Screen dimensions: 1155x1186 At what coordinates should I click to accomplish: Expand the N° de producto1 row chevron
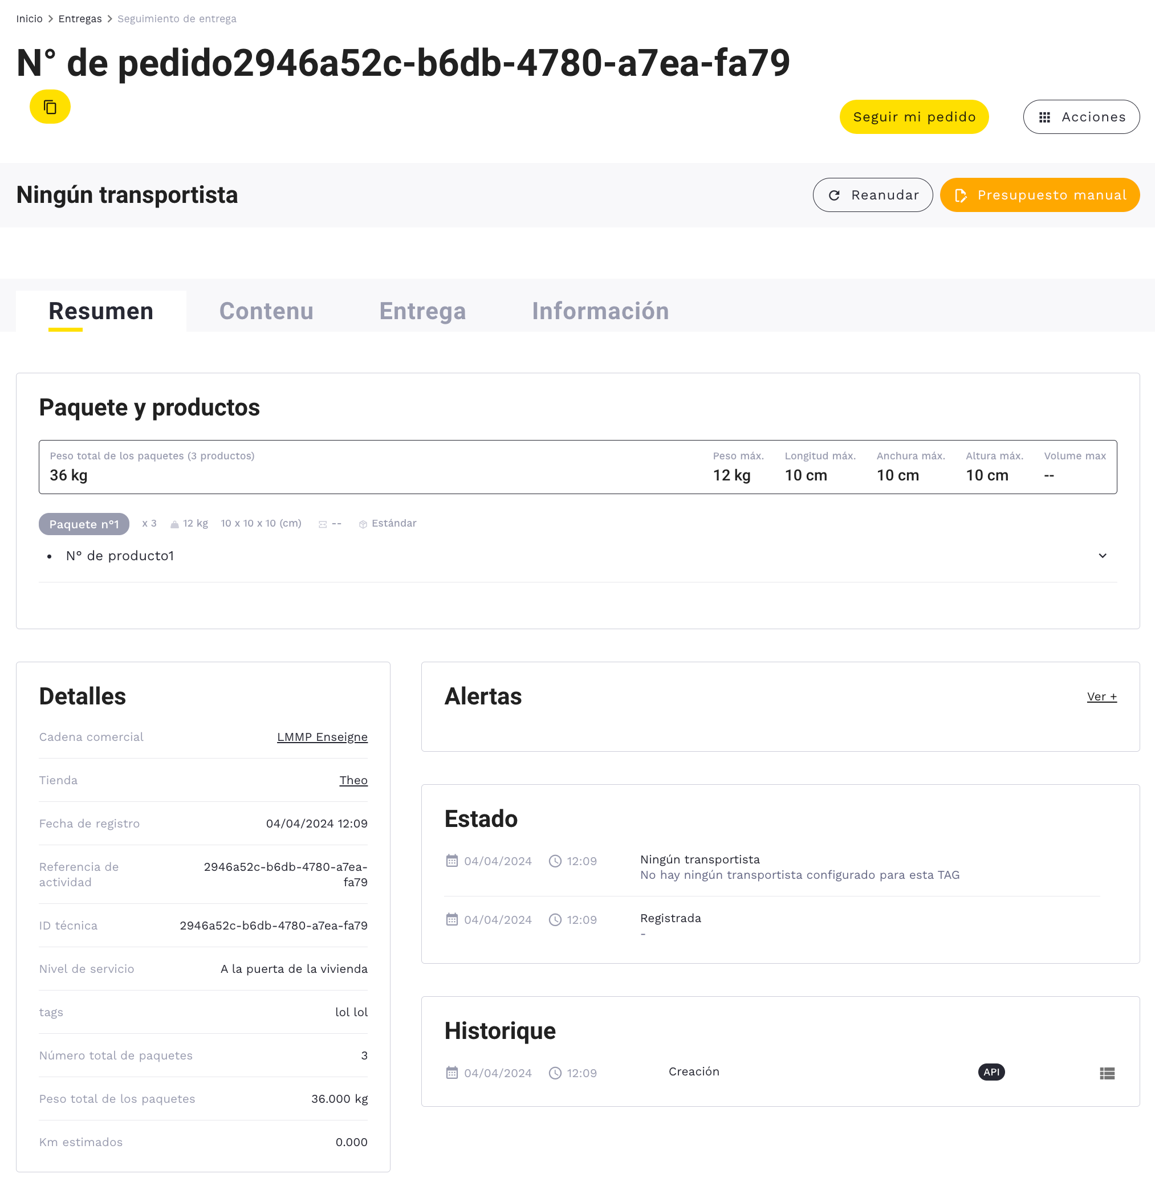(x=1102, y=556)
